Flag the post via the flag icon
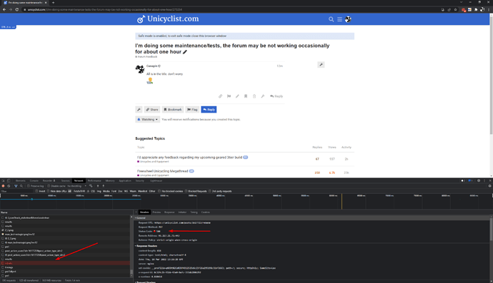493x283 pixels. click(229, 96)
